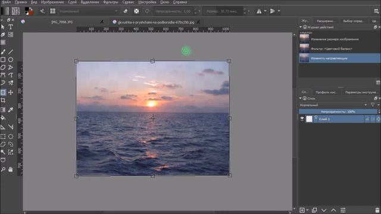Open the brush editor settings
Viewport: 381px width, 214px height.
(42, 11)
